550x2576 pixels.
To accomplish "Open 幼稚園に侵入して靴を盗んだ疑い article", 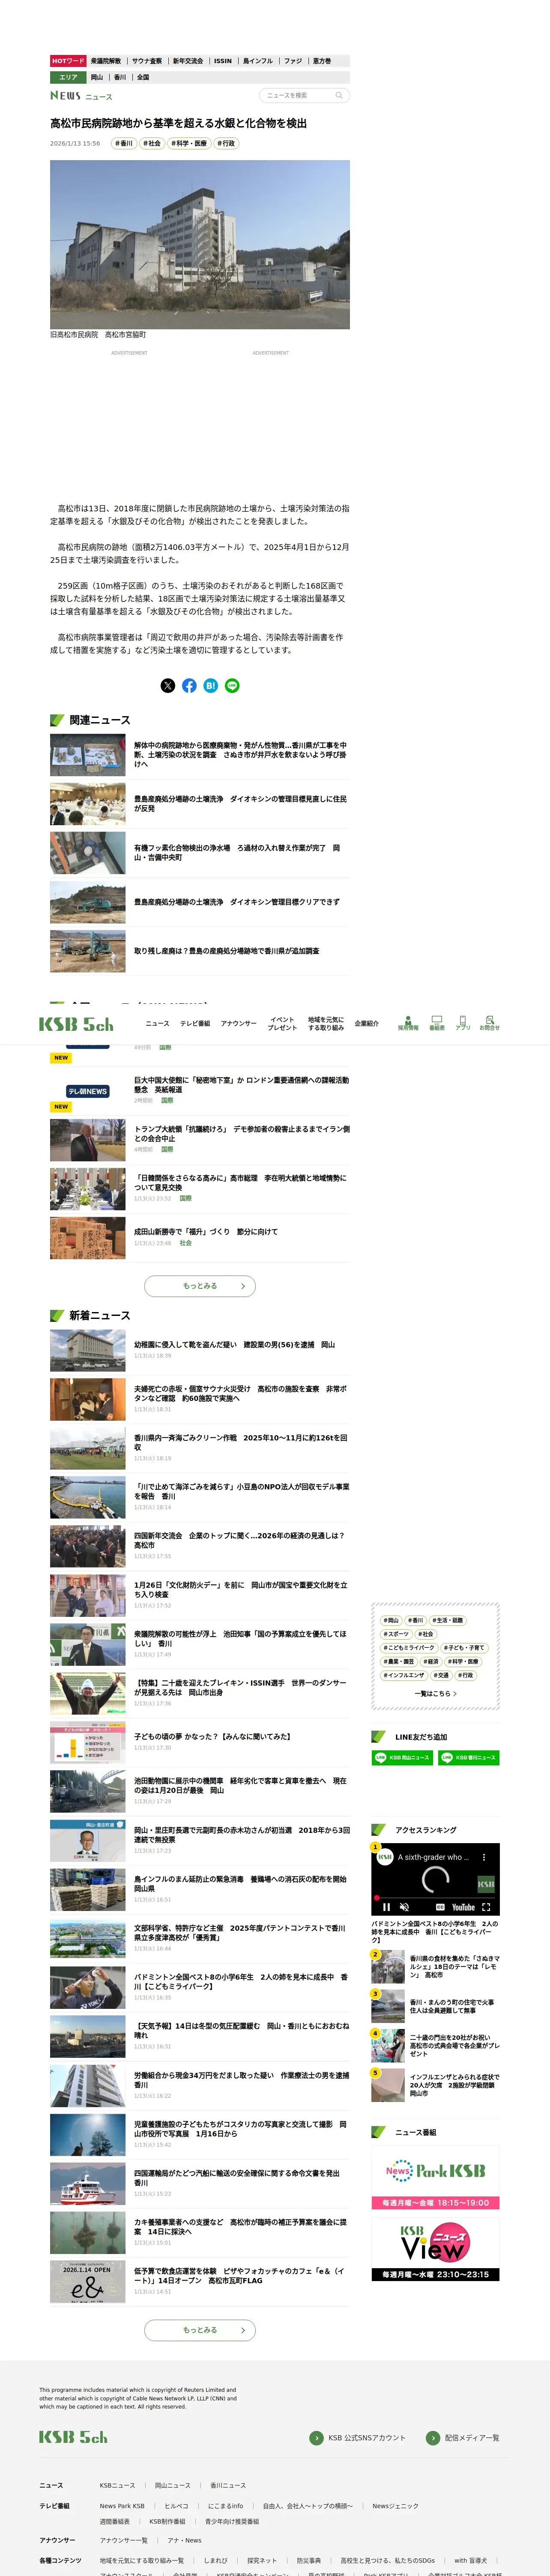I will [x=200, y=1350].
